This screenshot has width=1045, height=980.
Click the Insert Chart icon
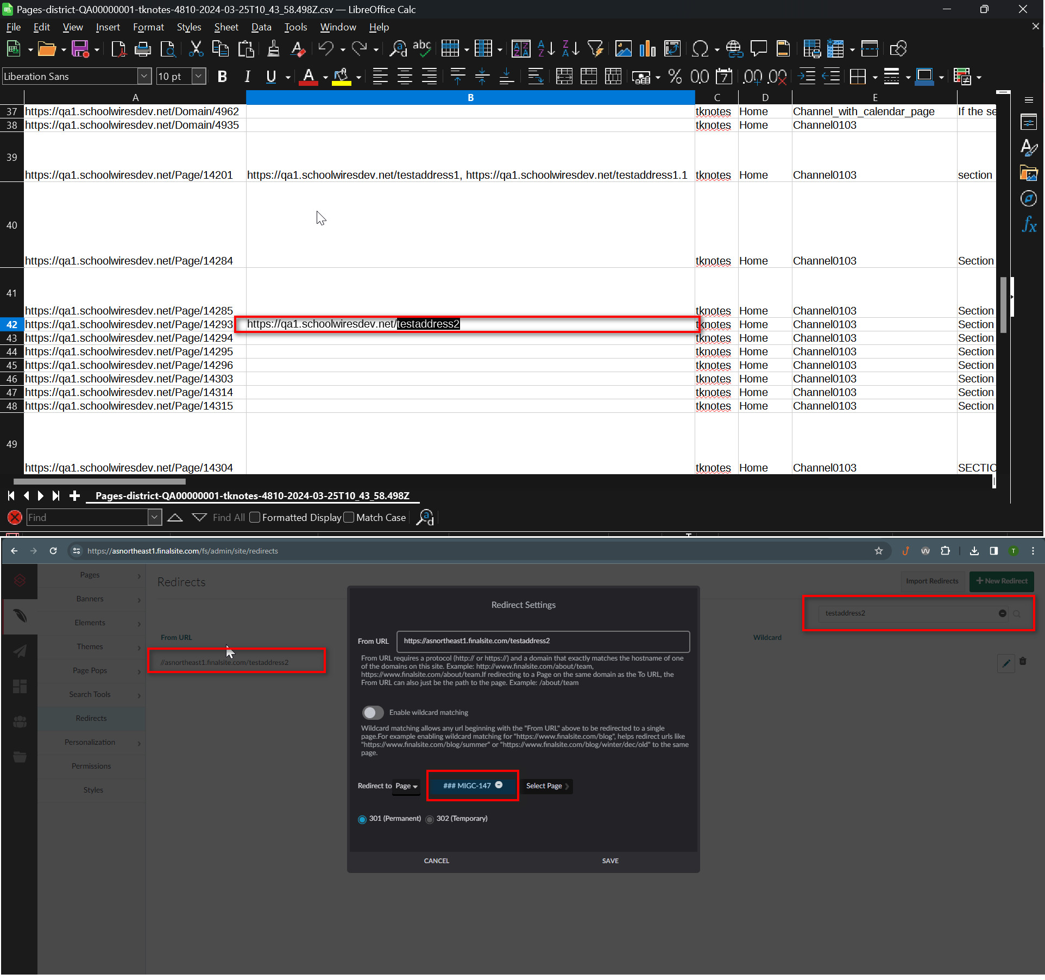(x=647, y=49)
